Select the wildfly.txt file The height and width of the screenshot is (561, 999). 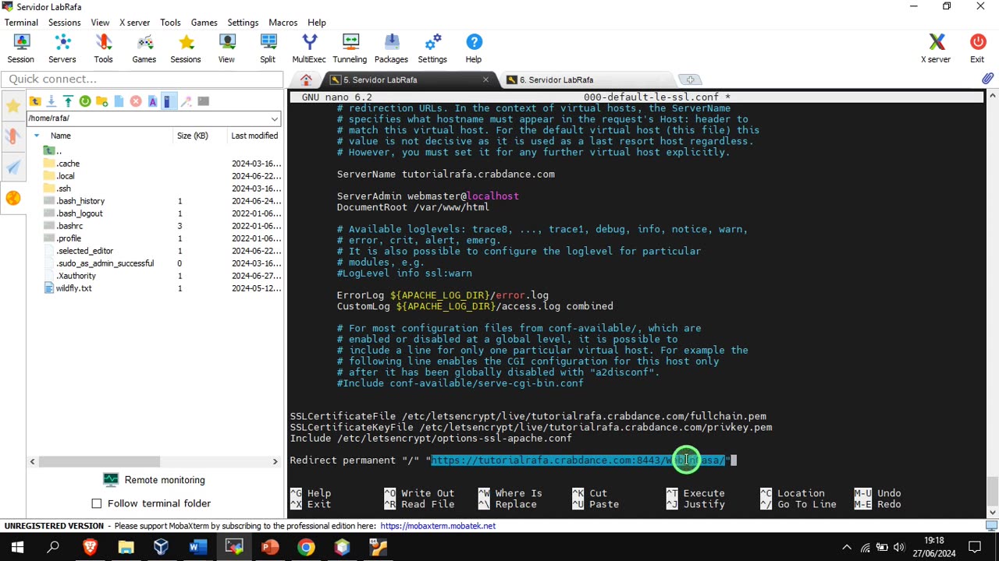pos(73,288)
